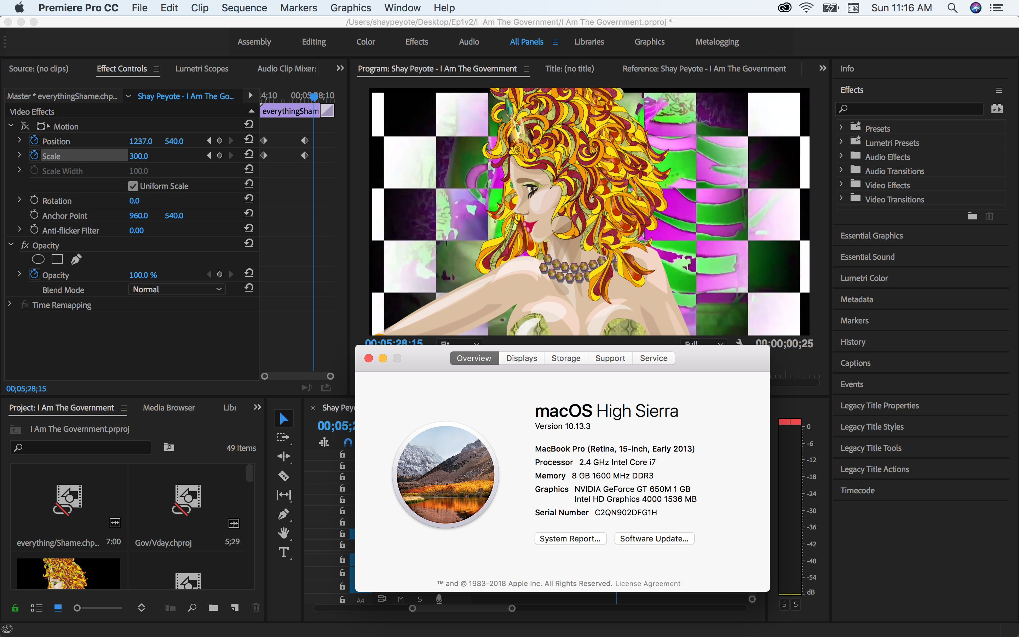Select the Hand tool
Viewport: 1019px width, 637px height.
click(x=283, y=533)
